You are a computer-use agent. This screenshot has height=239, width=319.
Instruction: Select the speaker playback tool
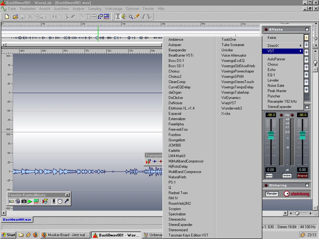(x=124, y=16)
